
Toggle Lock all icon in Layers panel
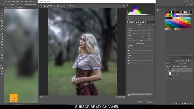click(179, 67)
